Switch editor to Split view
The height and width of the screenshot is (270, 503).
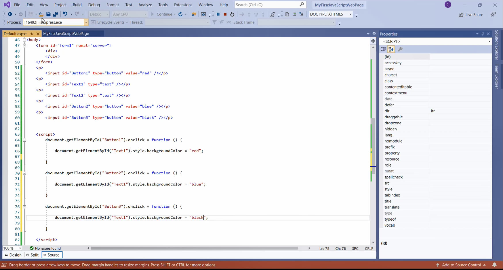pos(32,255)
